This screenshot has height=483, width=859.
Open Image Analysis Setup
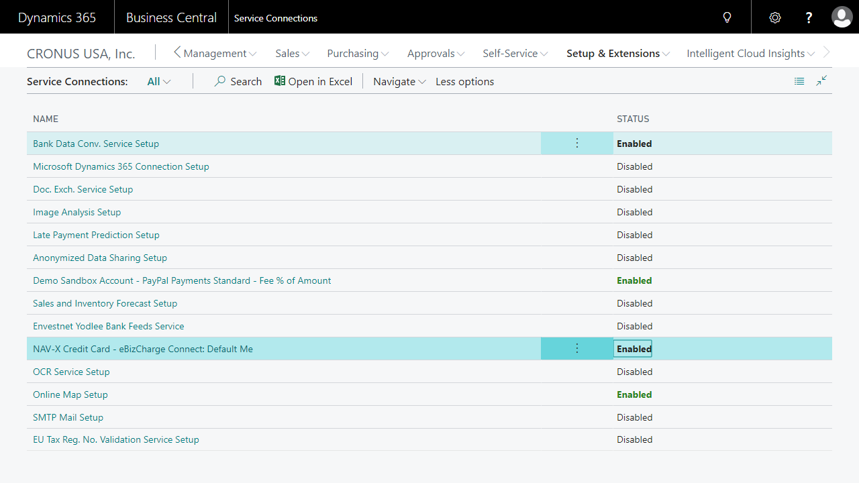pos(77,212)
